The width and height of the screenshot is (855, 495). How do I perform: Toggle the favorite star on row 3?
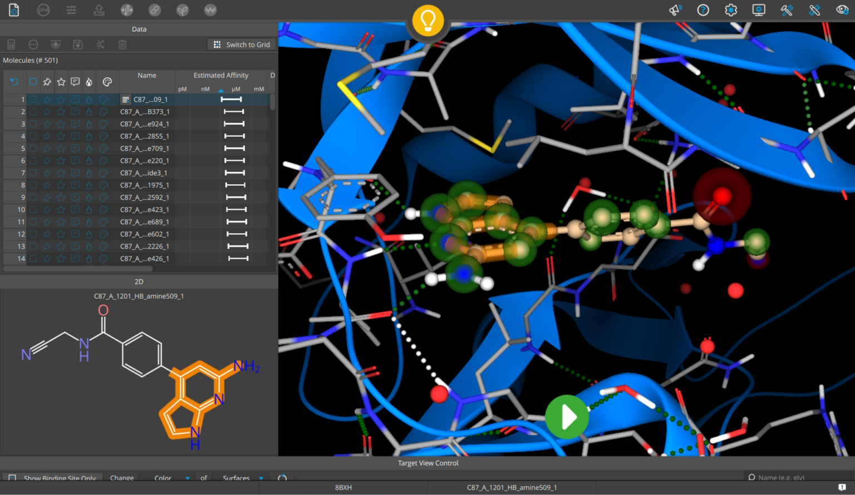[x=61, y=124]
